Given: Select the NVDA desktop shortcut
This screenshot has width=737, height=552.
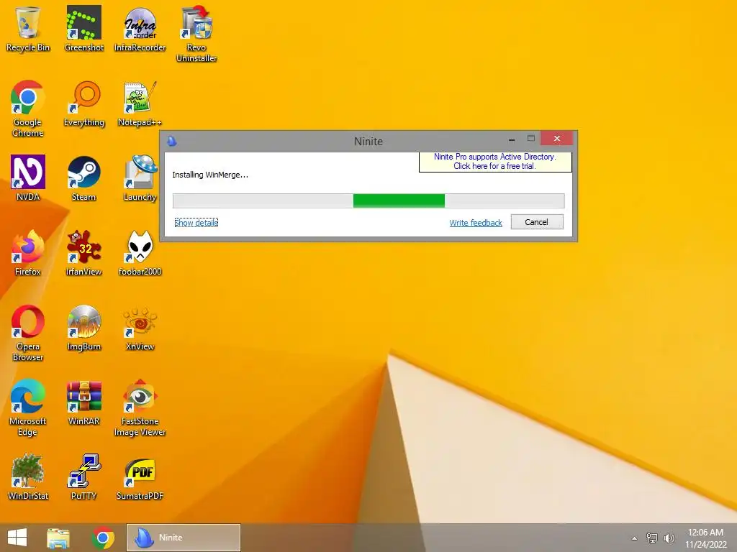Looking at the screenshot, I should [x=28, y=178].
